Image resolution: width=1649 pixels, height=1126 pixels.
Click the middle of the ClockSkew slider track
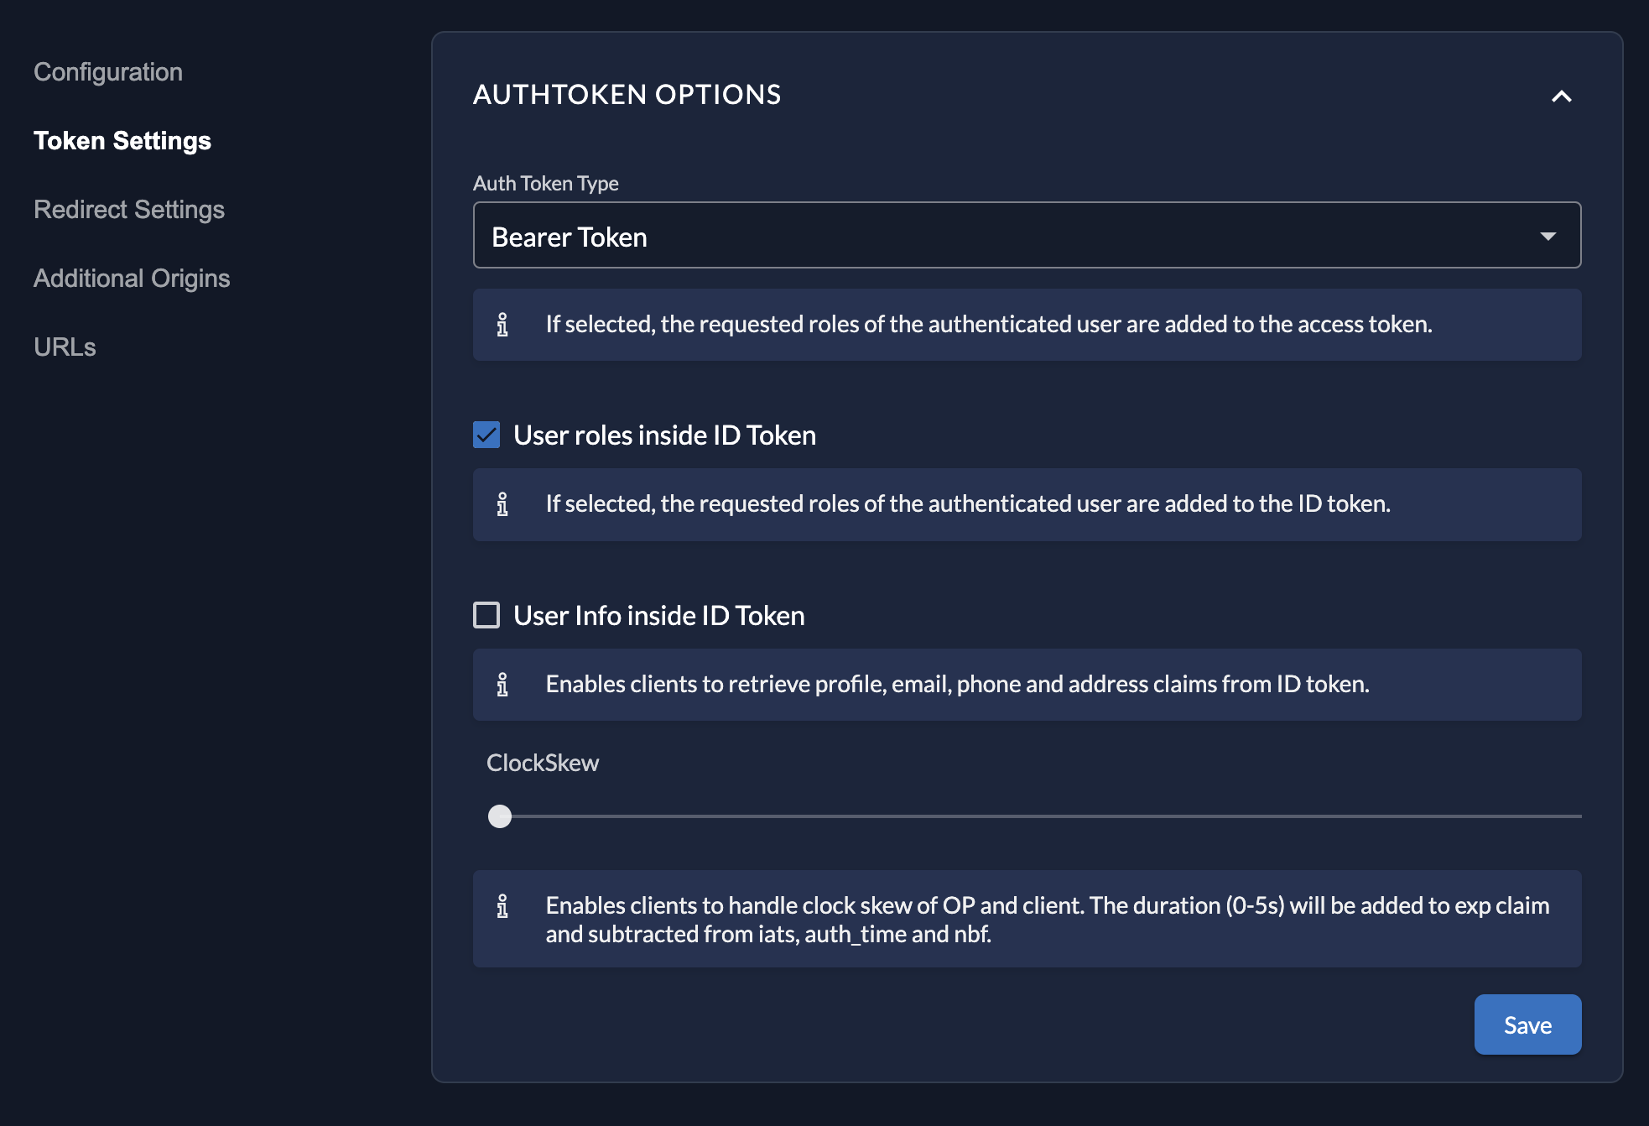point(1040,816)
